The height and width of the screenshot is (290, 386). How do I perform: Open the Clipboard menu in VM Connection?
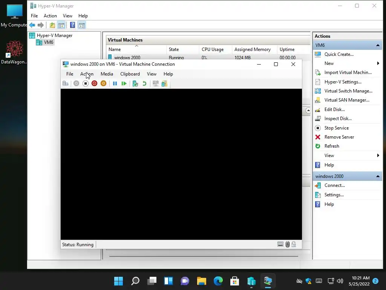pos(130,74)
